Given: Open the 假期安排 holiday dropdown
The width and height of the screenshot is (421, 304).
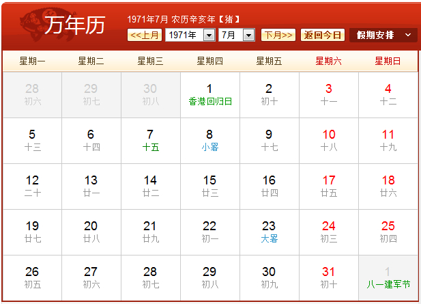Looking at the screenshot, I should click(383, 35).
